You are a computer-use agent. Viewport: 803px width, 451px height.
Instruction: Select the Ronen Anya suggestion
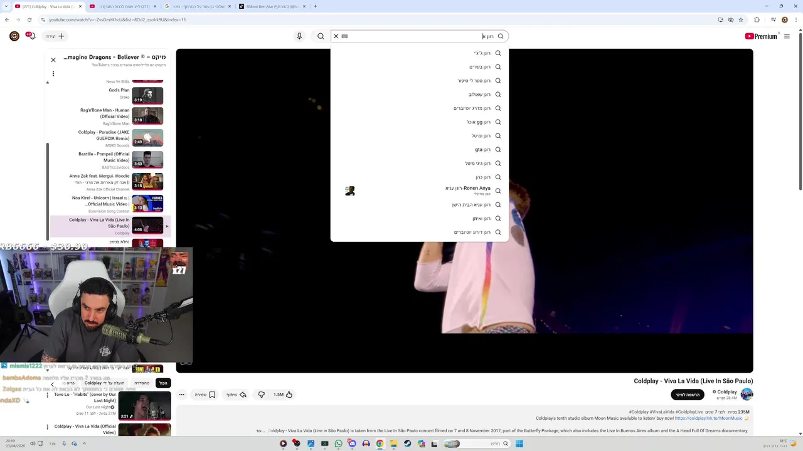pos(419,191)
